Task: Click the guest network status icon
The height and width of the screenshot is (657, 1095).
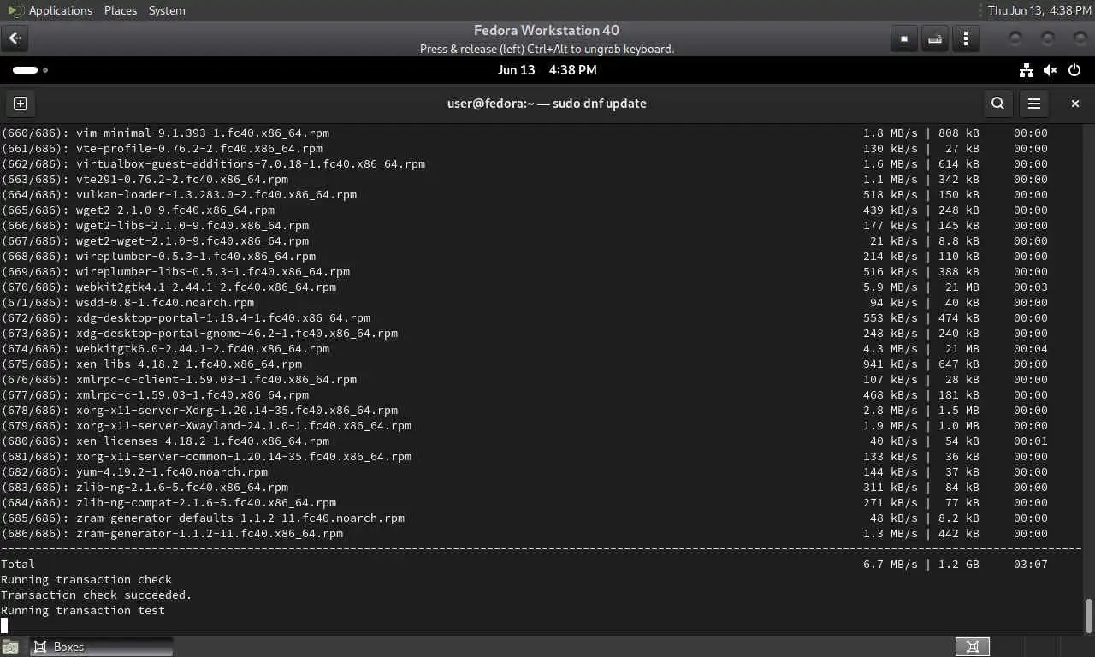Action: pos(1027,70)
